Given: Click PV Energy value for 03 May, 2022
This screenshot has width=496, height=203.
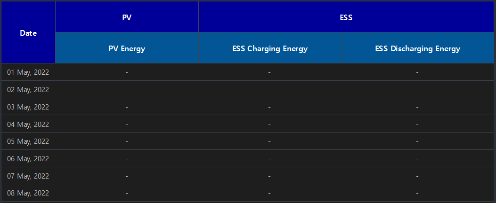Looking at the screenshot, I should tap(127, 107).
